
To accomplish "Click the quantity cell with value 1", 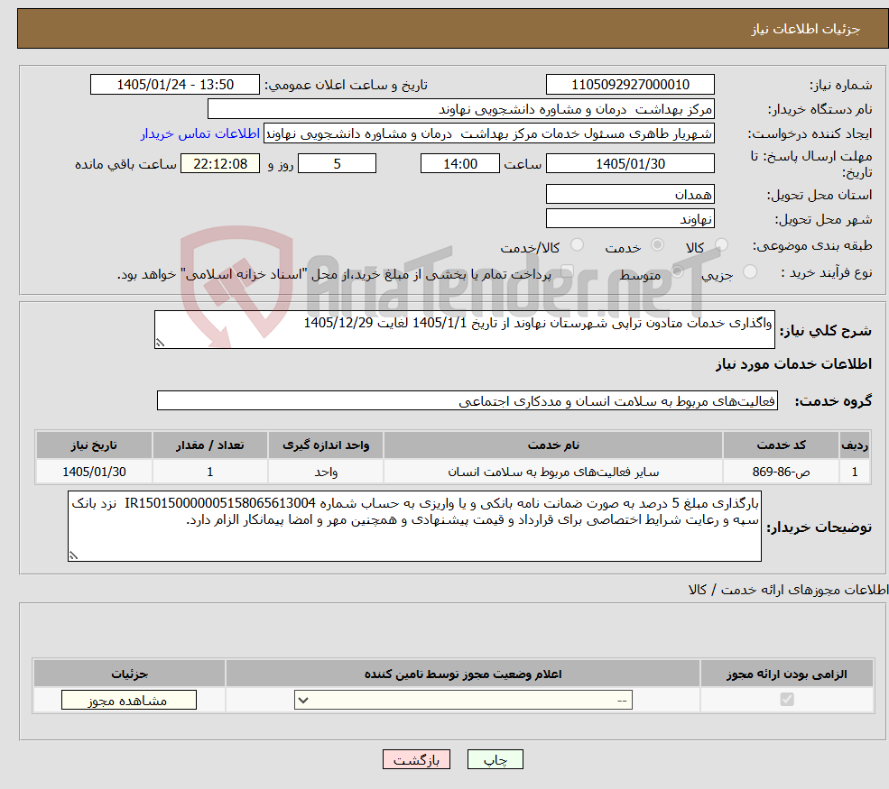I will coord(209,472).
